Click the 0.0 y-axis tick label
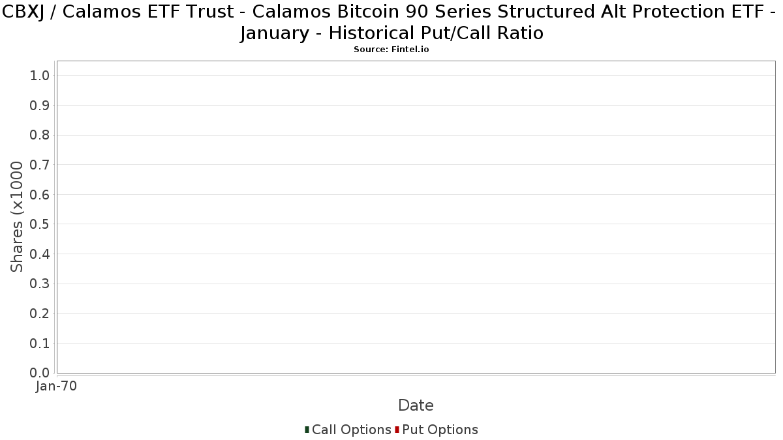783x440 pixels. 40,373
